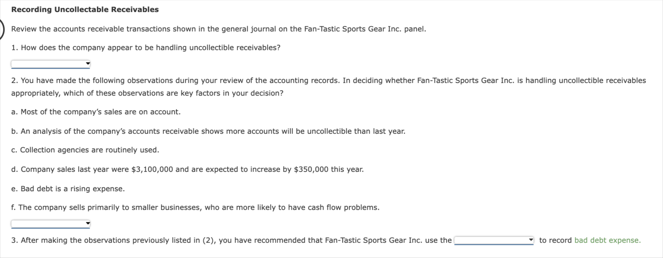Click the dropdown arrow below question 1
The height and width of the screenshot is (258, 663).
[87, 63]
